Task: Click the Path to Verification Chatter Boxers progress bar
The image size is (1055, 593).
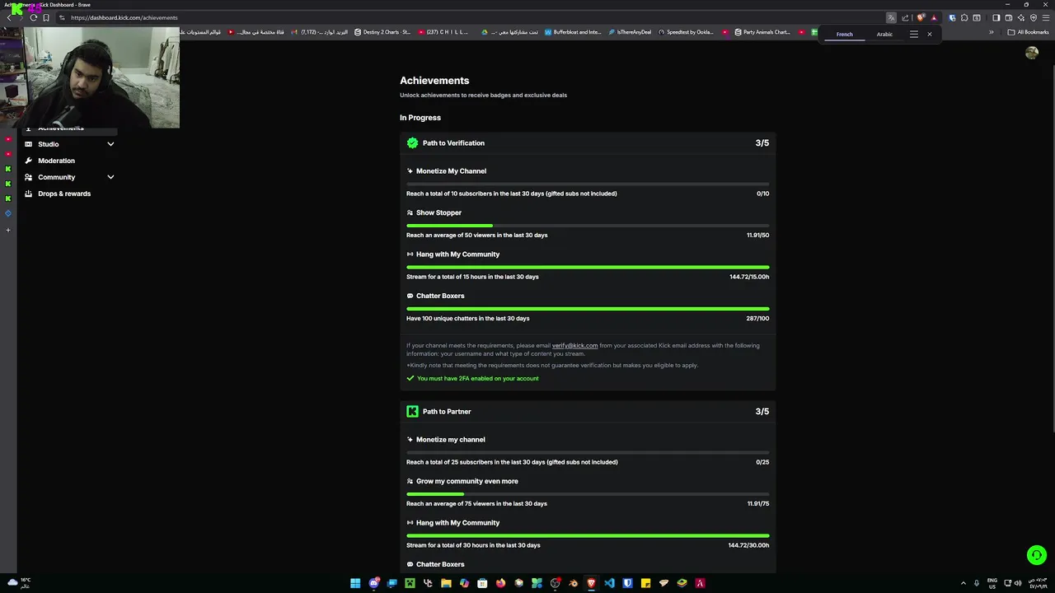Action: click(x=588, y=309)
